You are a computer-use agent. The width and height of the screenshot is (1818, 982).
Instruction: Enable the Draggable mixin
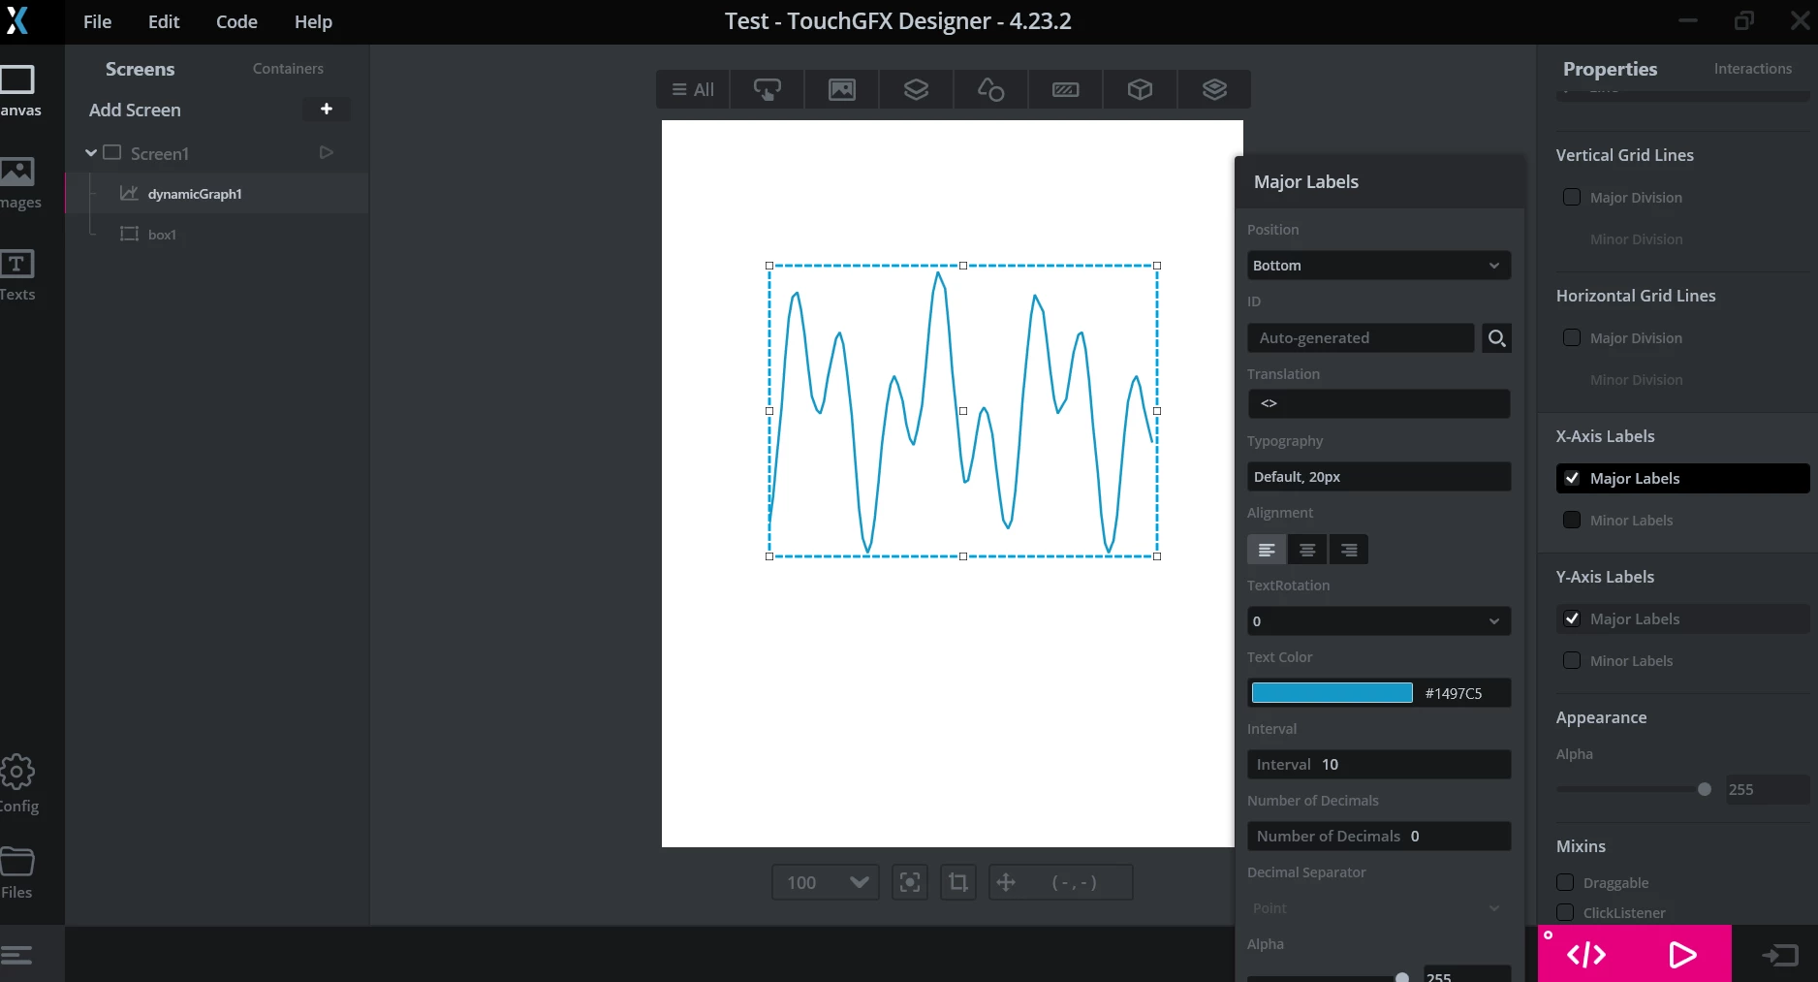(1565, 882)
